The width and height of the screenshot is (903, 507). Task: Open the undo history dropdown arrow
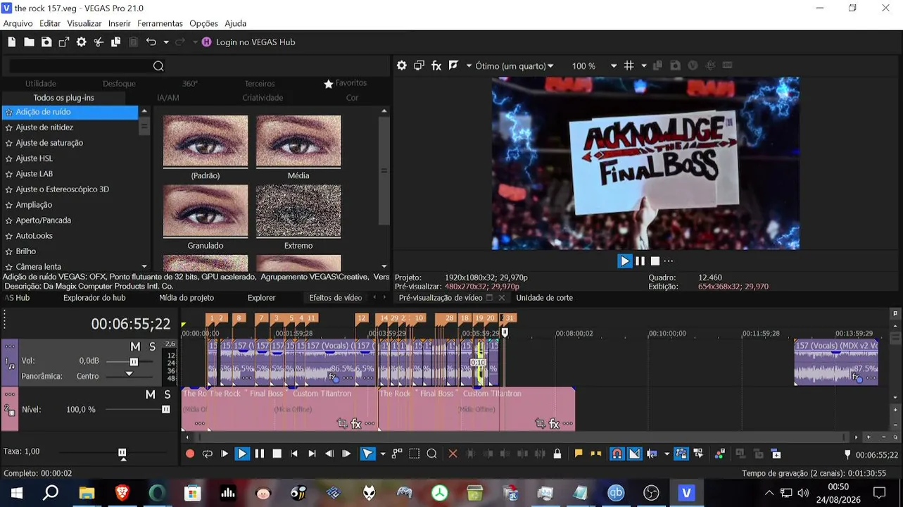(x=166, y=42)
